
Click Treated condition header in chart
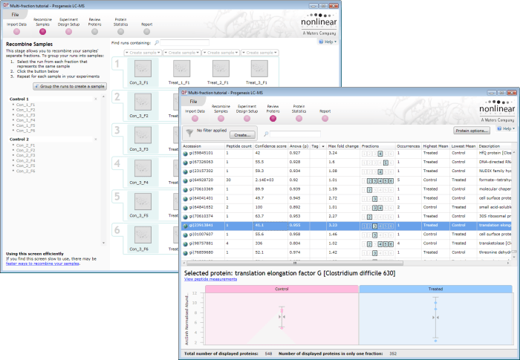[x=435, y=289]
